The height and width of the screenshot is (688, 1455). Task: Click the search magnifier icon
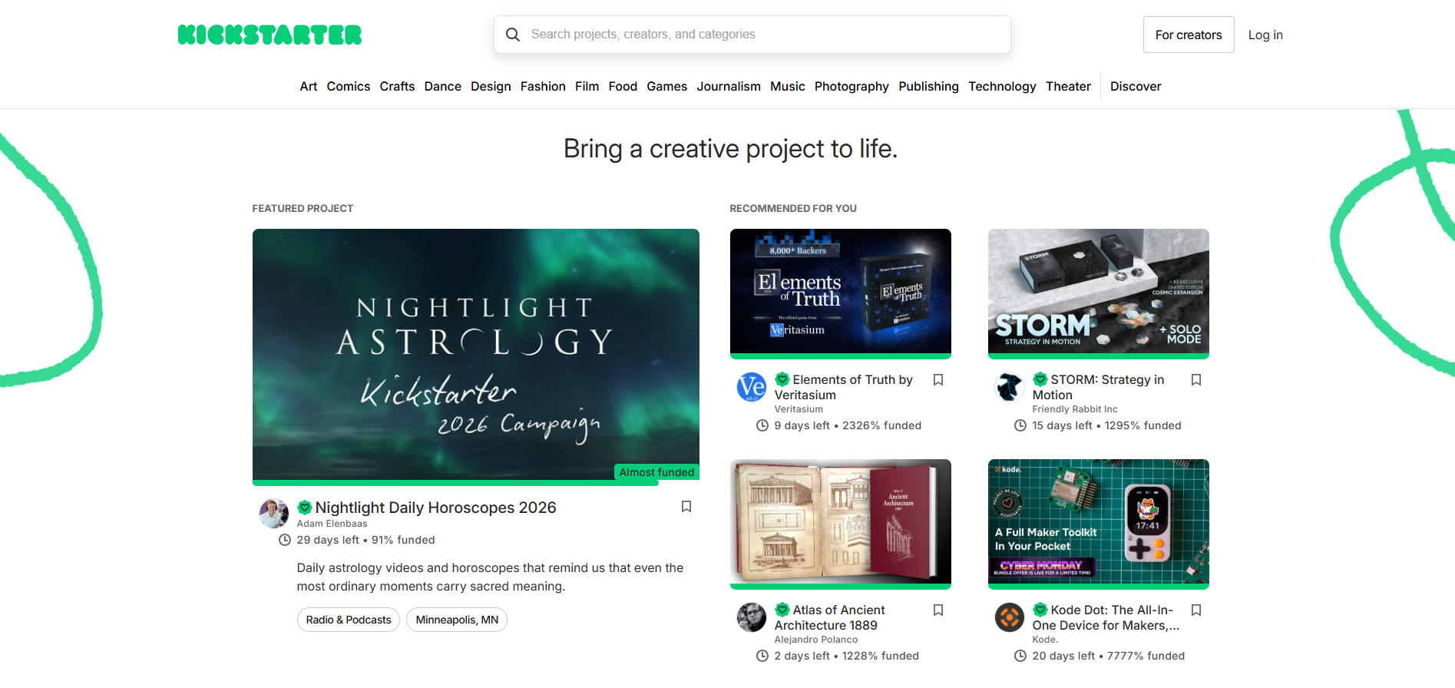tap(513, 35)
